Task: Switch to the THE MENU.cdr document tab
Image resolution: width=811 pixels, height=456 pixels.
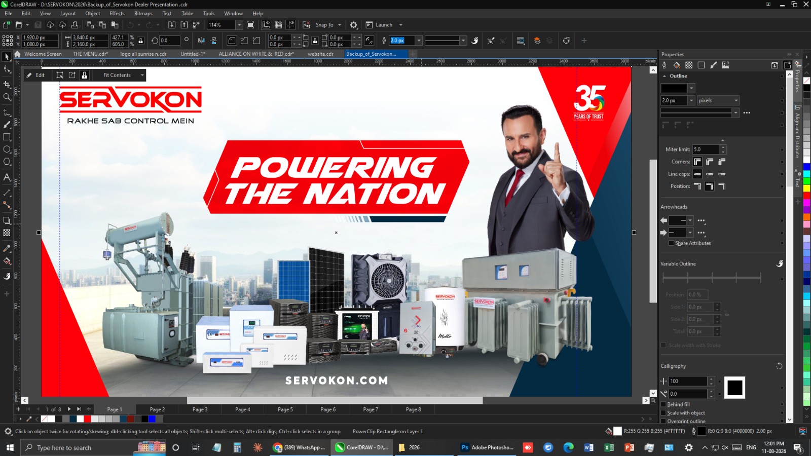Action: click(x=90, y=54)
